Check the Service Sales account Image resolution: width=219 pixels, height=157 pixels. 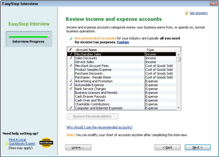tap(71, 62)
